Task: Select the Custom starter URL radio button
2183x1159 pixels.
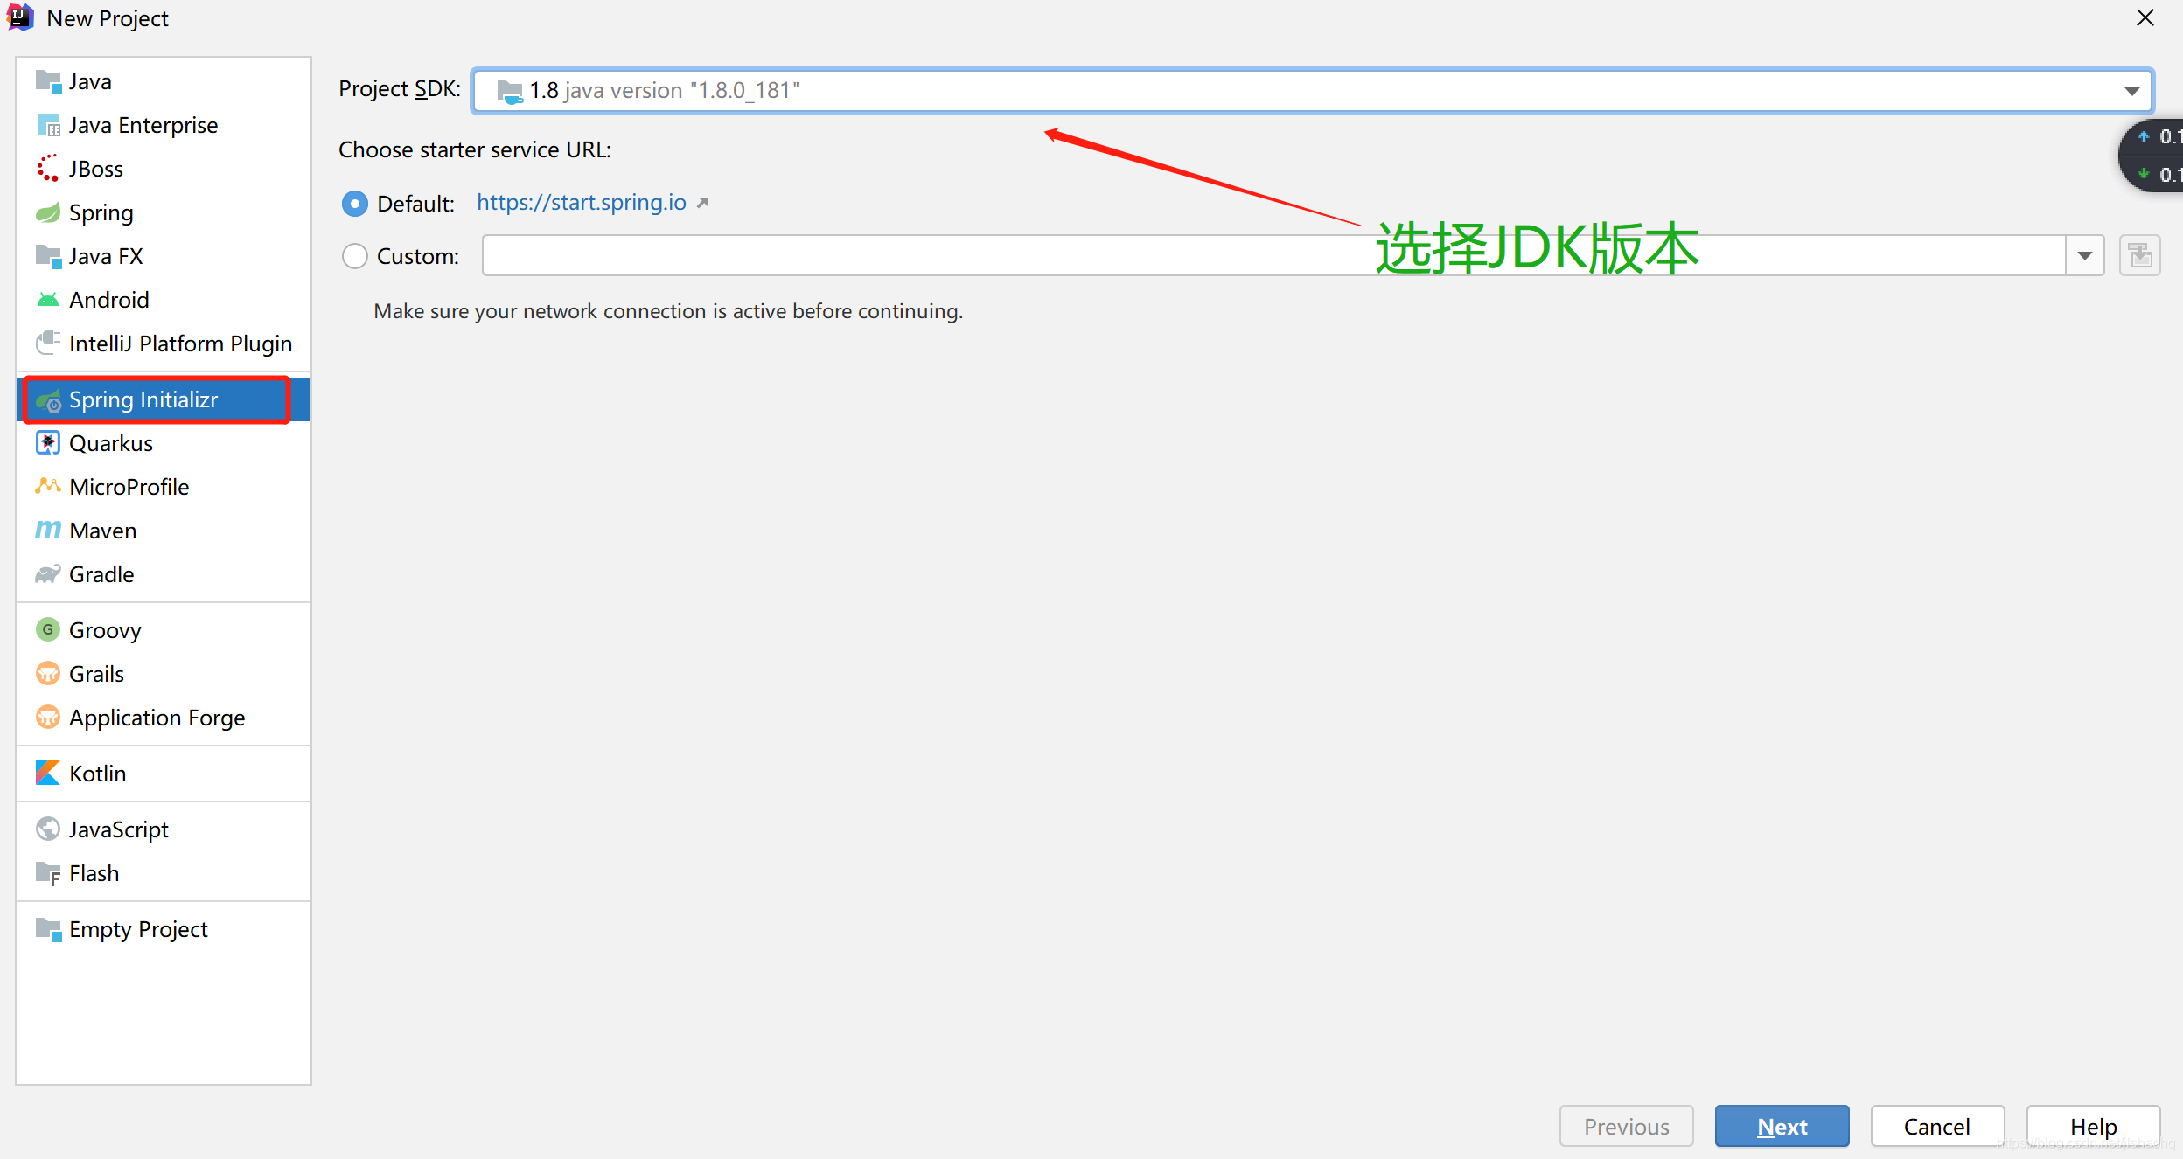Action: click(x=354, y=256)
